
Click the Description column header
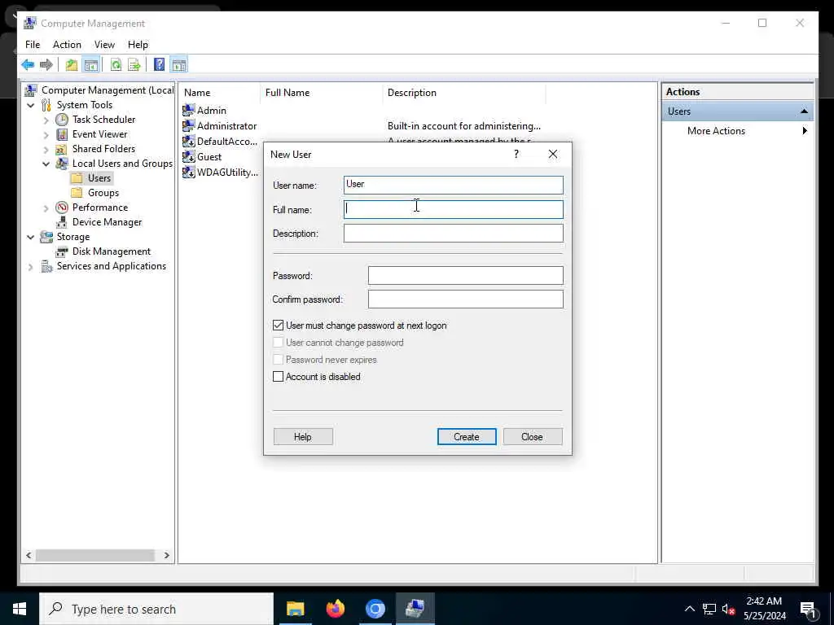pyautogui.click(x=463, y=93)
